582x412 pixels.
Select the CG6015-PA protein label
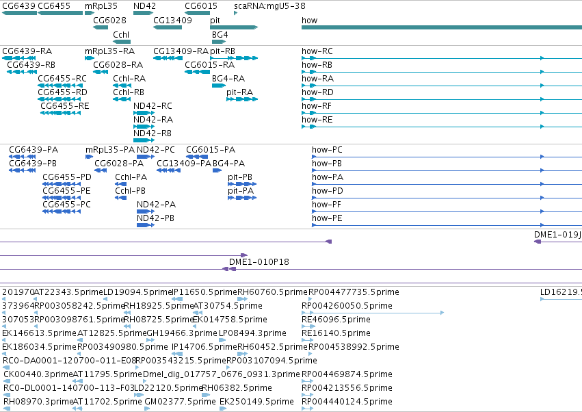click(211, 150)
